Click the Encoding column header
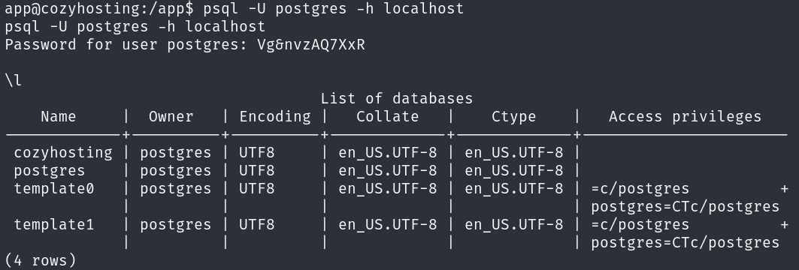799x270 pixels. click(x=275, y=117)
